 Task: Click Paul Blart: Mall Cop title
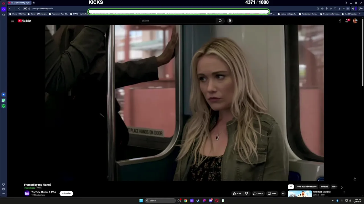322,192
